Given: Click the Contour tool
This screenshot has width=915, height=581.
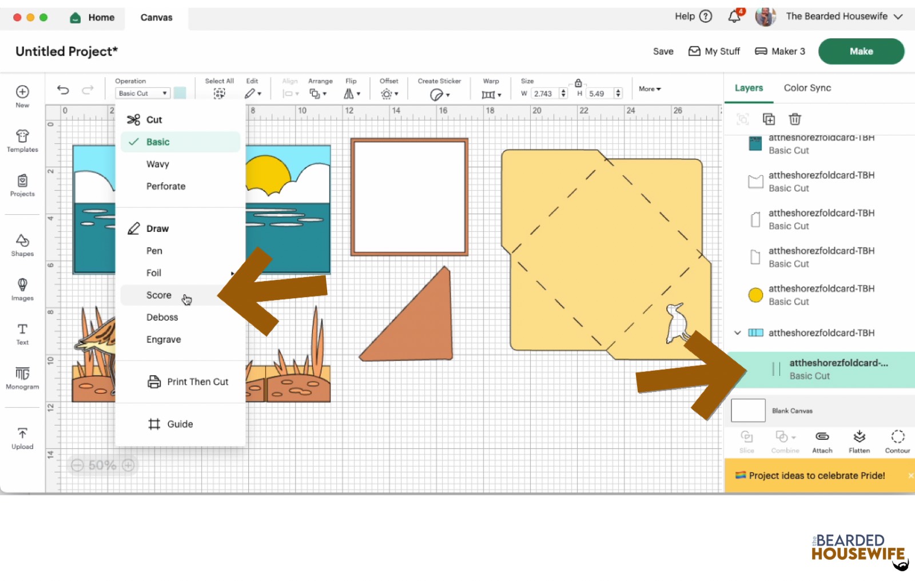Looking at the screenshot, I should (x=897, y=442).
